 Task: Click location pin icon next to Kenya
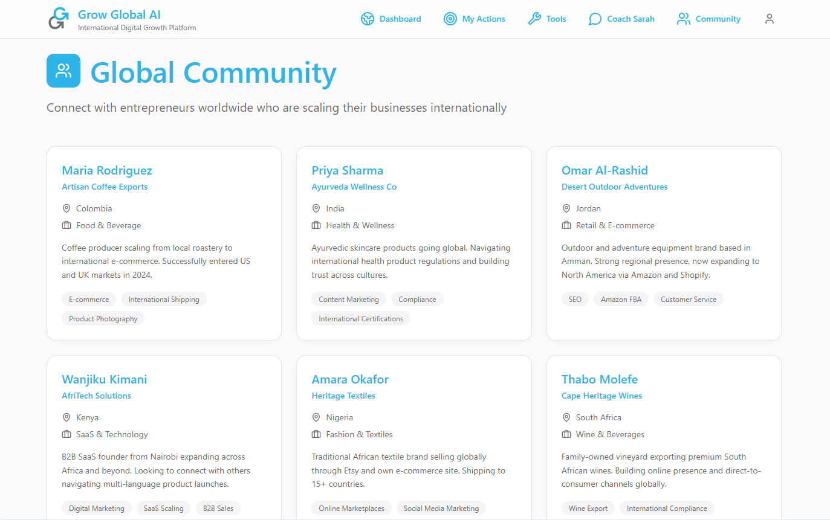click(x=66, y=417)
